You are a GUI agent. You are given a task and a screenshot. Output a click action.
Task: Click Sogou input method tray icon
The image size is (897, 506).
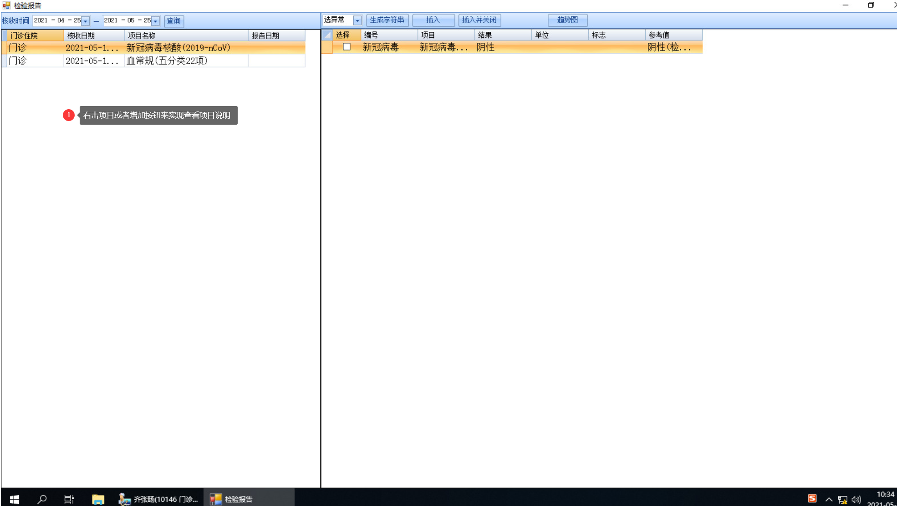[x=812, y=498]
